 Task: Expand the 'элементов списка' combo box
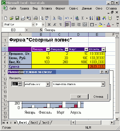(103, 84)
